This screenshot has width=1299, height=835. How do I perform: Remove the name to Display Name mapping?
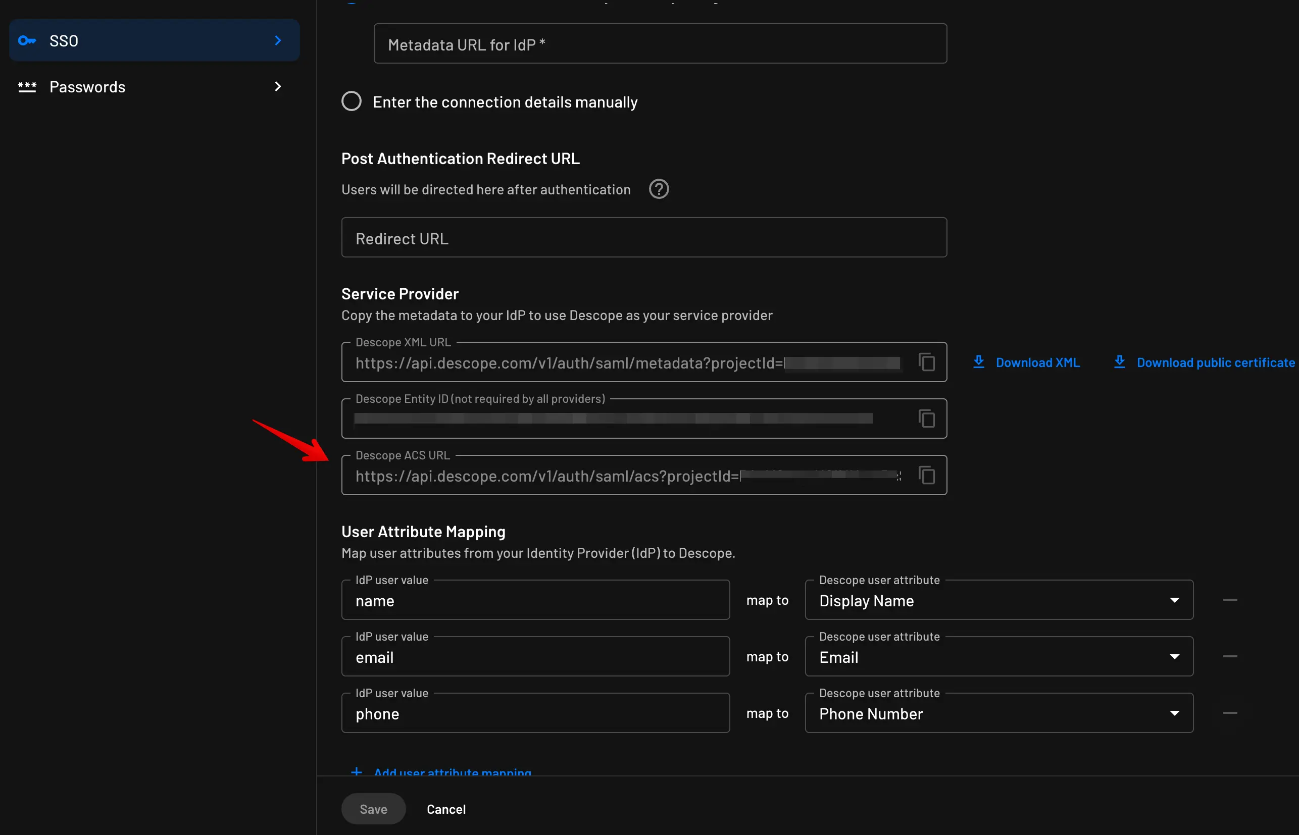1230,600
